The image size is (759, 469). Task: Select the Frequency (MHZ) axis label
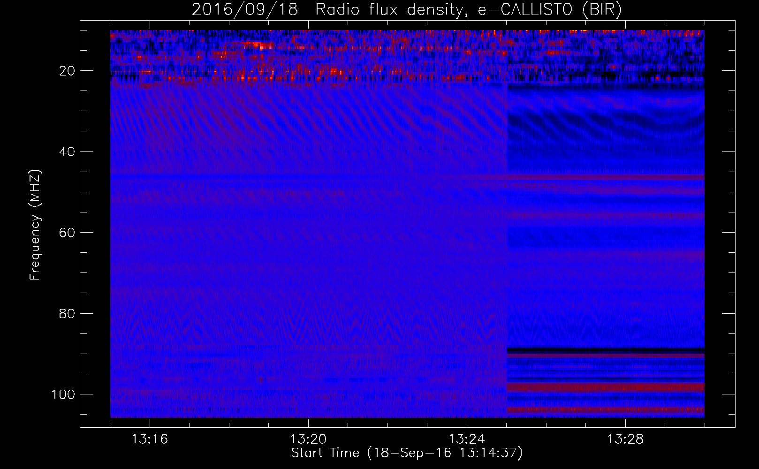[x=35, y=225]
